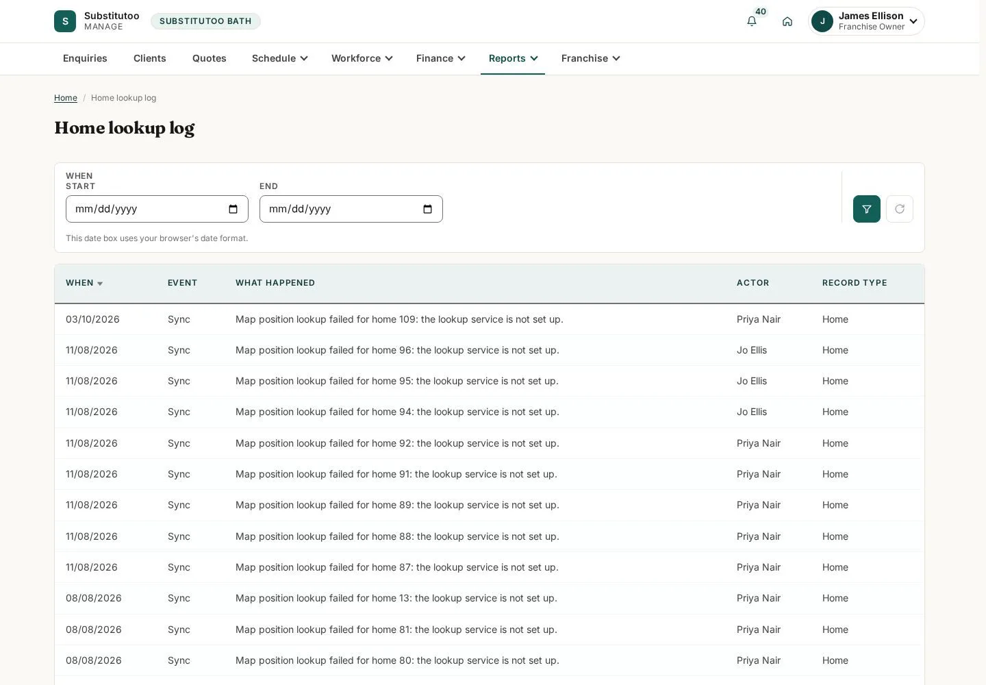Screen dimensions: 986x685
Task: Click the What Happened column header
Action: click(x=275, y=283)
